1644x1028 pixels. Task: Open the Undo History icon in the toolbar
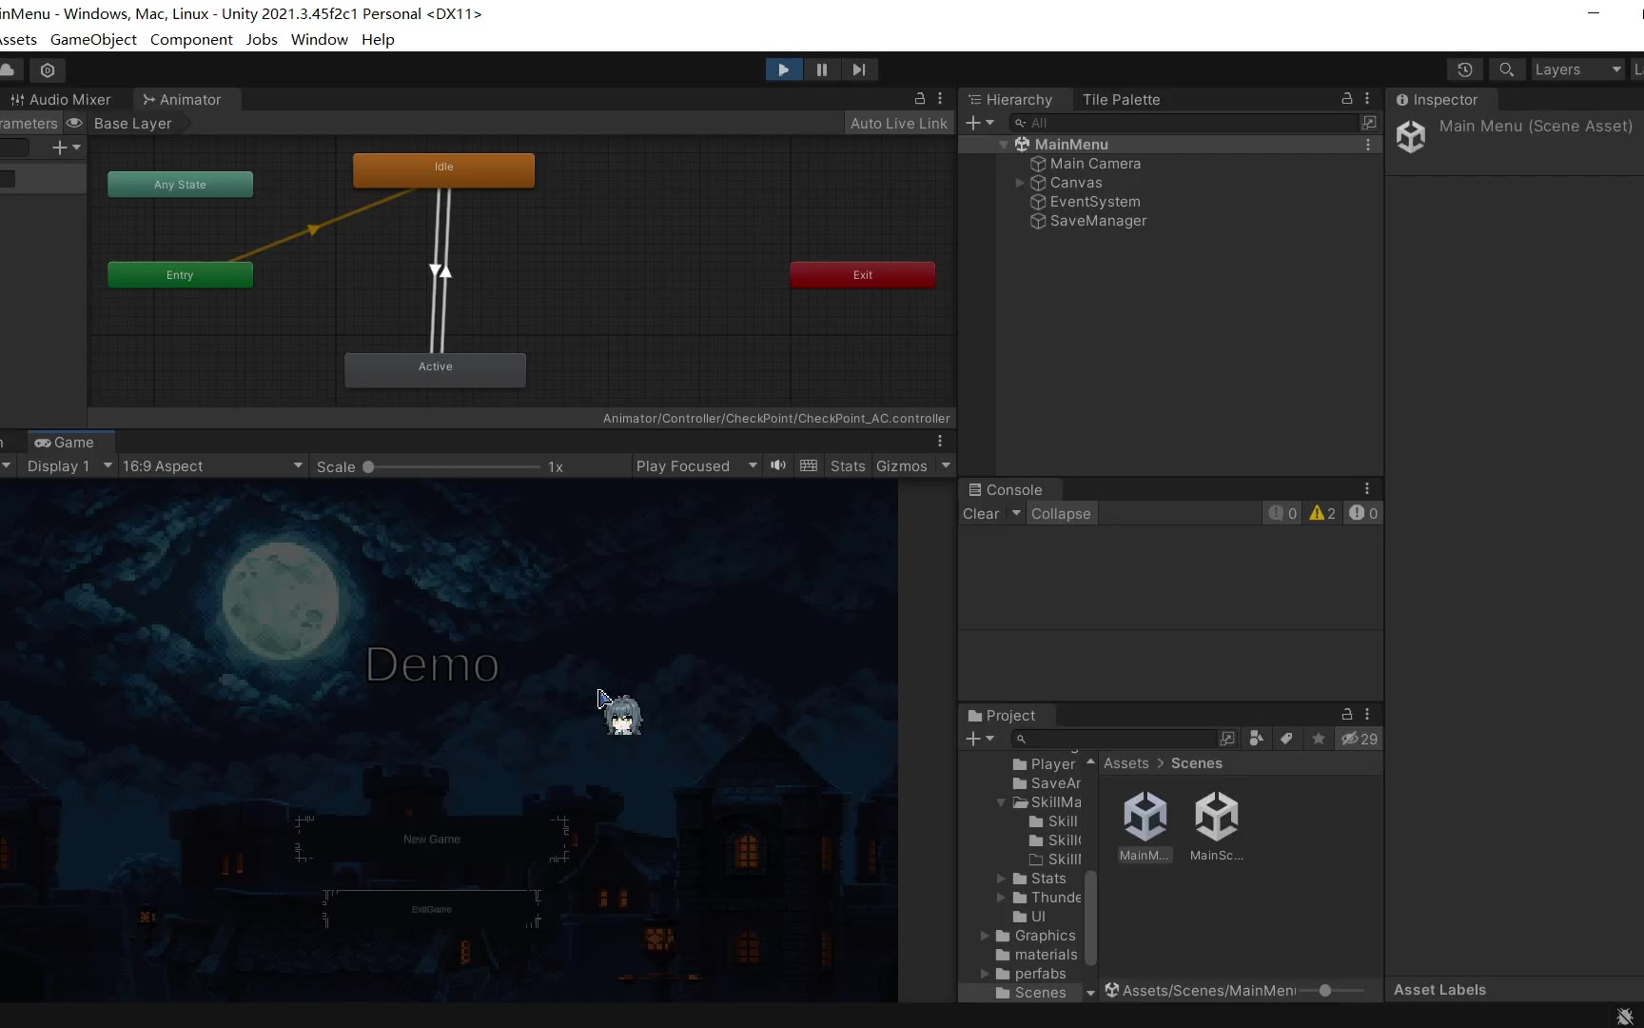[x=1465, y=69]
